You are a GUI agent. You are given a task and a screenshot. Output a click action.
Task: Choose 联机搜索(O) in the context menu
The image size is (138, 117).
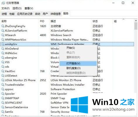pyautogui.click(x=78, y=68)
